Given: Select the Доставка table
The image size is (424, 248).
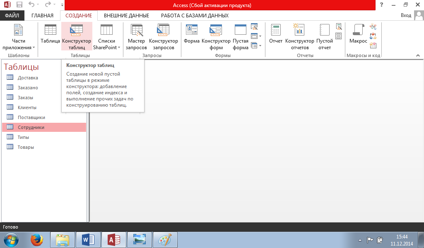Looking at the screenshot, I should coord(44,78).
